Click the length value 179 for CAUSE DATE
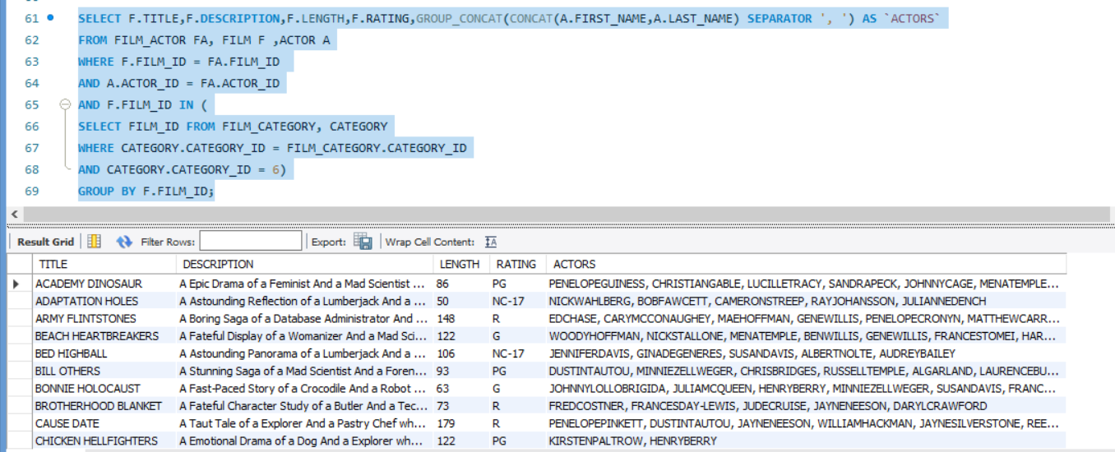This screenshot has height=452, width=1115. [460, 423]
